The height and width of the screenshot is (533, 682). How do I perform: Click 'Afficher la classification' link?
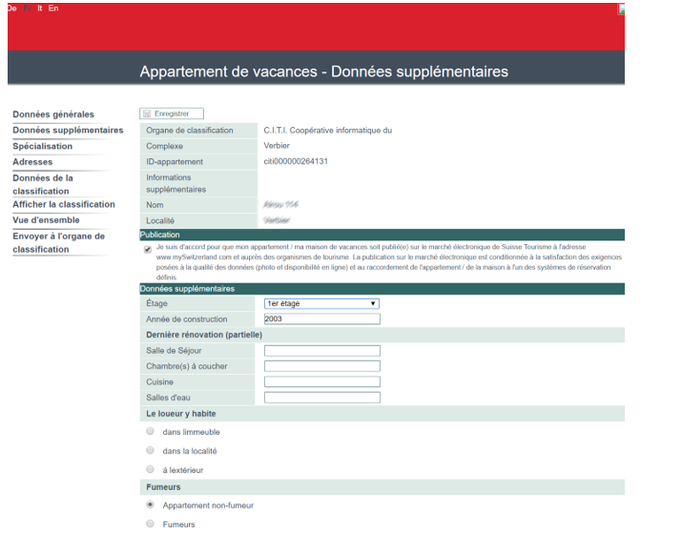point(63,204)
